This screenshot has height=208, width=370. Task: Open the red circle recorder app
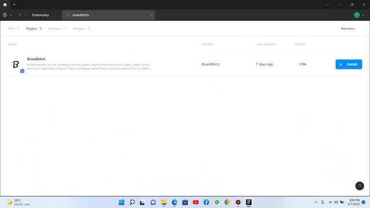coord(238,202)
